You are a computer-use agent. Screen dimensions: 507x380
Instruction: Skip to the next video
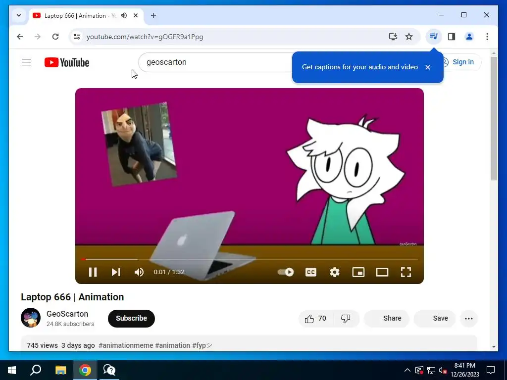(x=115, y=272)
